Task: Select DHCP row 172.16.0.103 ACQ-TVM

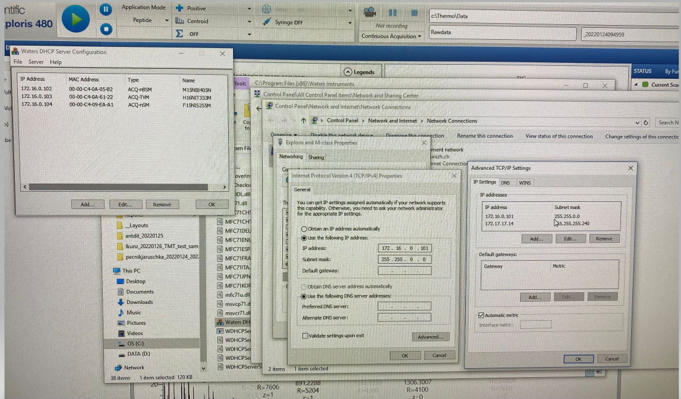Action: (x=116, y=97)
